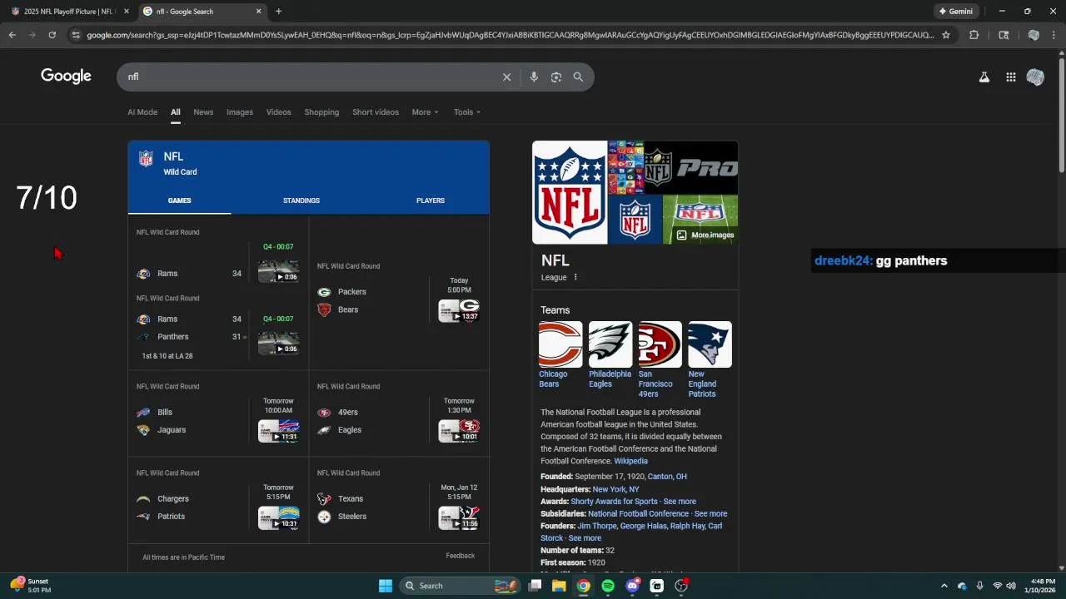This screenshot has width=1066, height=599.
Task: Open New England Patriots team card
Action: (x=710, y=359)
